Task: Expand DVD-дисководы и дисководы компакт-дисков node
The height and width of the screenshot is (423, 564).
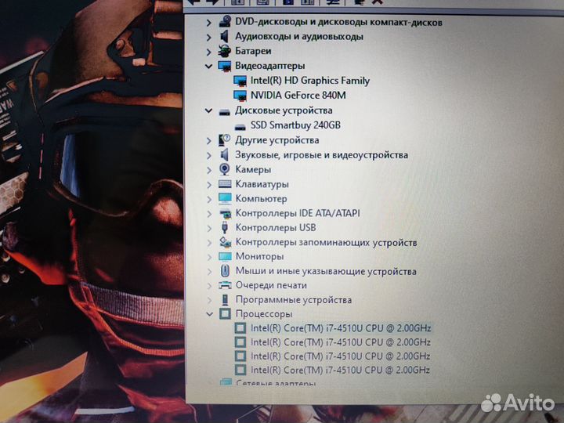Action: 208,22
